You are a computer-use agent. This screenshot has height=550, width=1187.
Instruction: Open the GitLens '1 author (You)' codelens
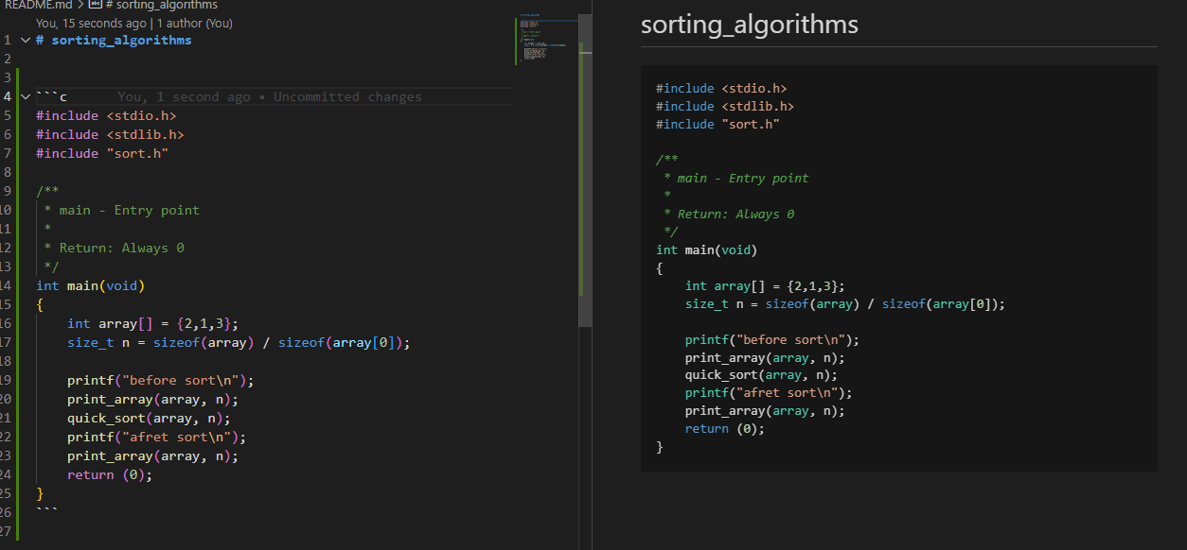tap(194, 23)
